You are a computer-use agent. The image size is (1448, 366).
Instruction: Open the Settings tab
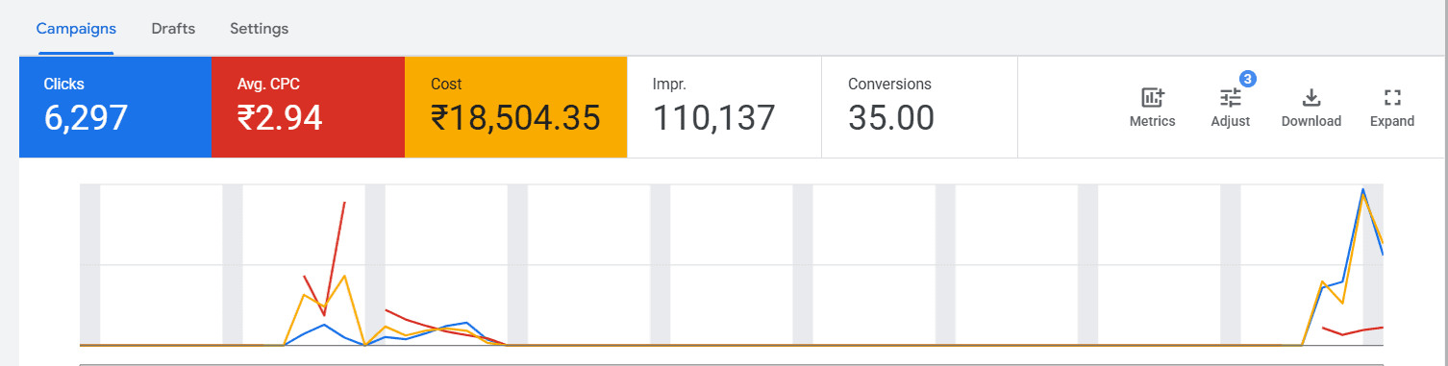(259, 29)
